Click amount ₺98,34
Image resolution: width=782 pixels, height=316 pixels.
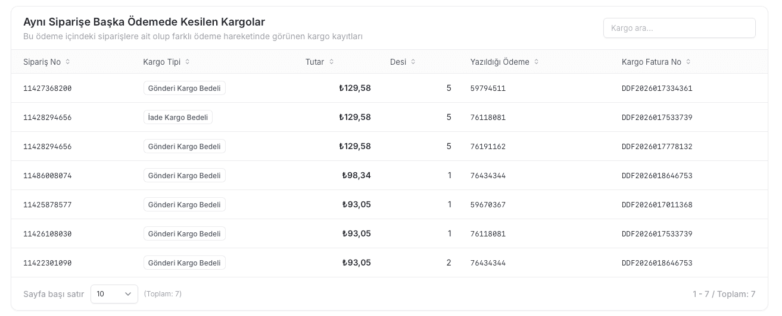click(x=357, y=175)
